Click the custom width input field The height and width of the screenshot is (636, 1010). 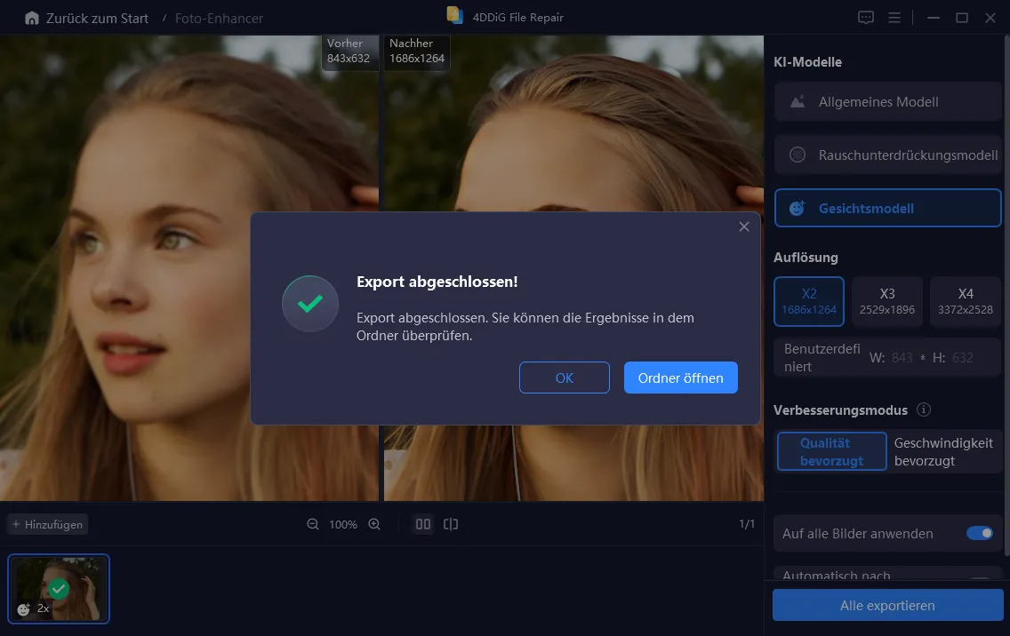(902, 358)
